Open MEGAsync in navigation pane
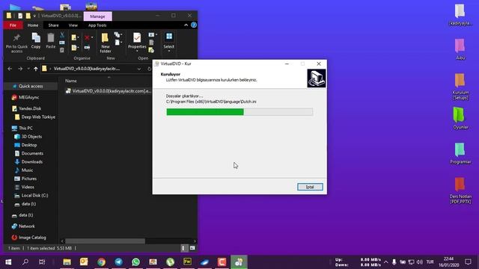The width and height of the screenshot is (479, 269). pyautogui.click(x=25, y=98)
